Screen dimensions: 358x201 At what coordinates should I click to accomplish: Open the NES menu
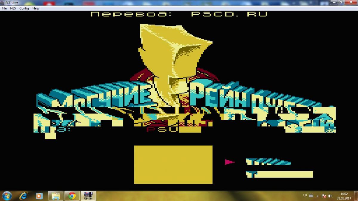click(x=13, y=8)
